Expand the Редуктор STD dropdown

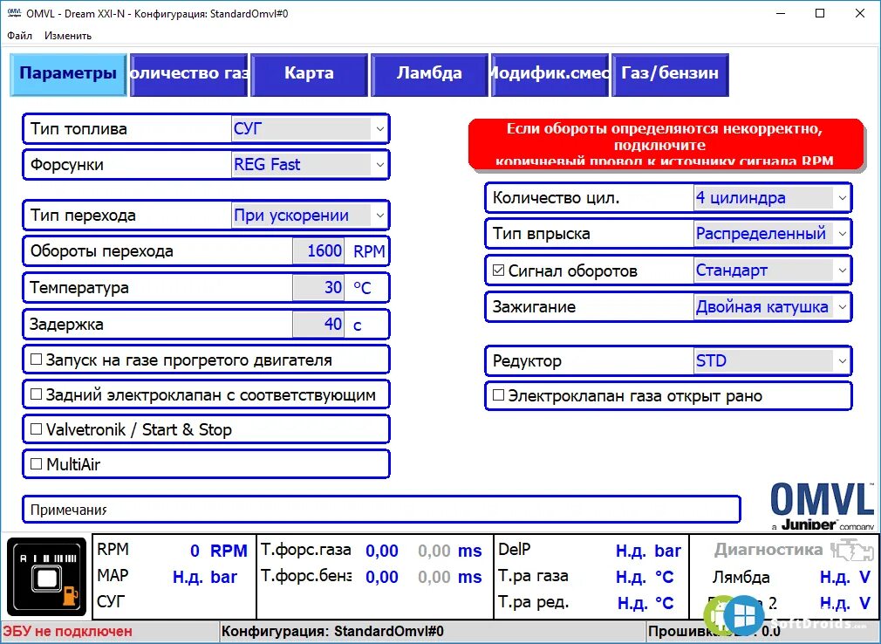tap(771, 360)
